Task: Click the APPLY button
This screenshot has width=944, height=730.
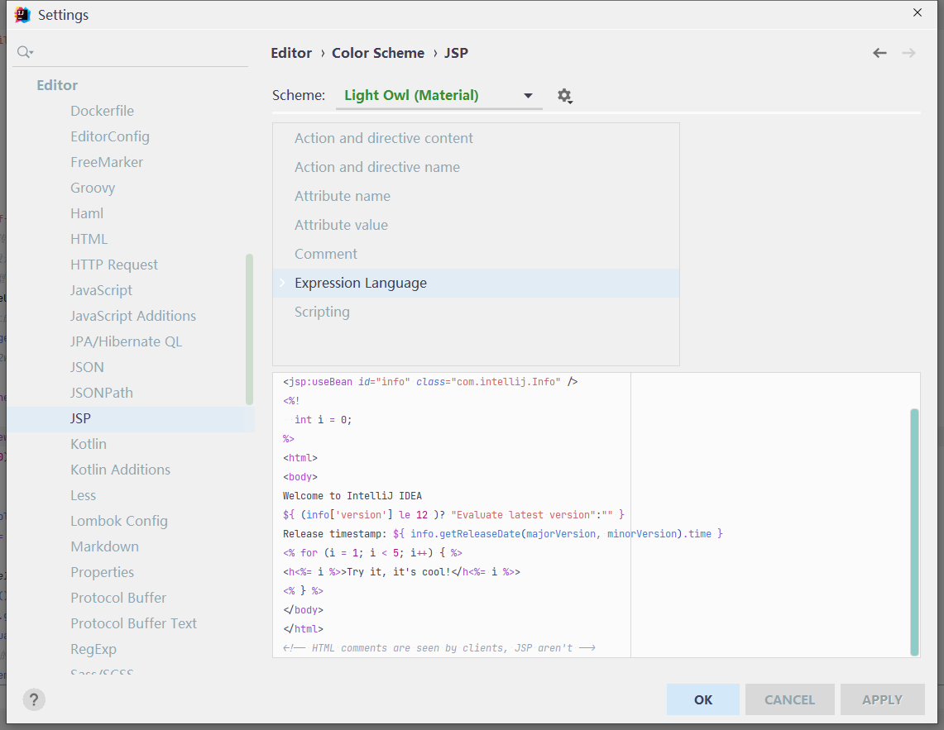Action: click(x=882, y=699)
